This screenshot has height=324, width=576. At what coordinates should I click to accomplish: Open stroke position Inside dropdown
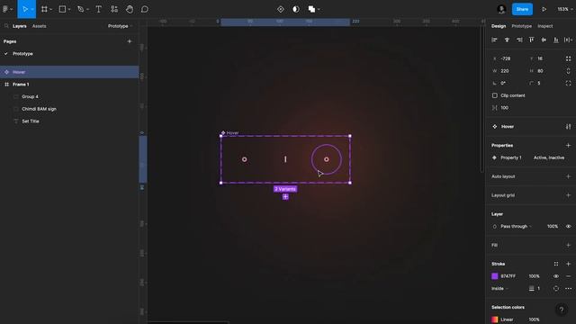click(499, 289)
